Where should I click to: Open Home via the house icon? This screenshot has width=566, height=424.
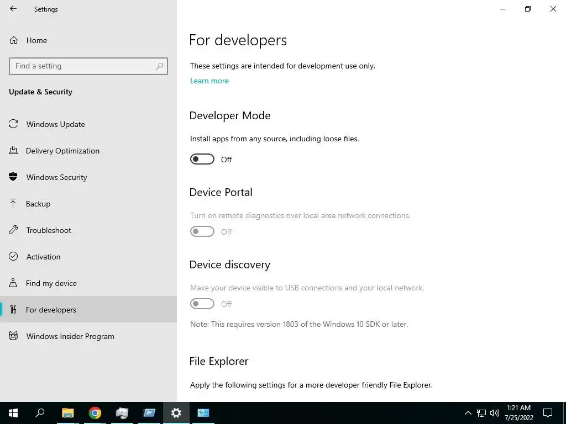[x=14, y=40]
